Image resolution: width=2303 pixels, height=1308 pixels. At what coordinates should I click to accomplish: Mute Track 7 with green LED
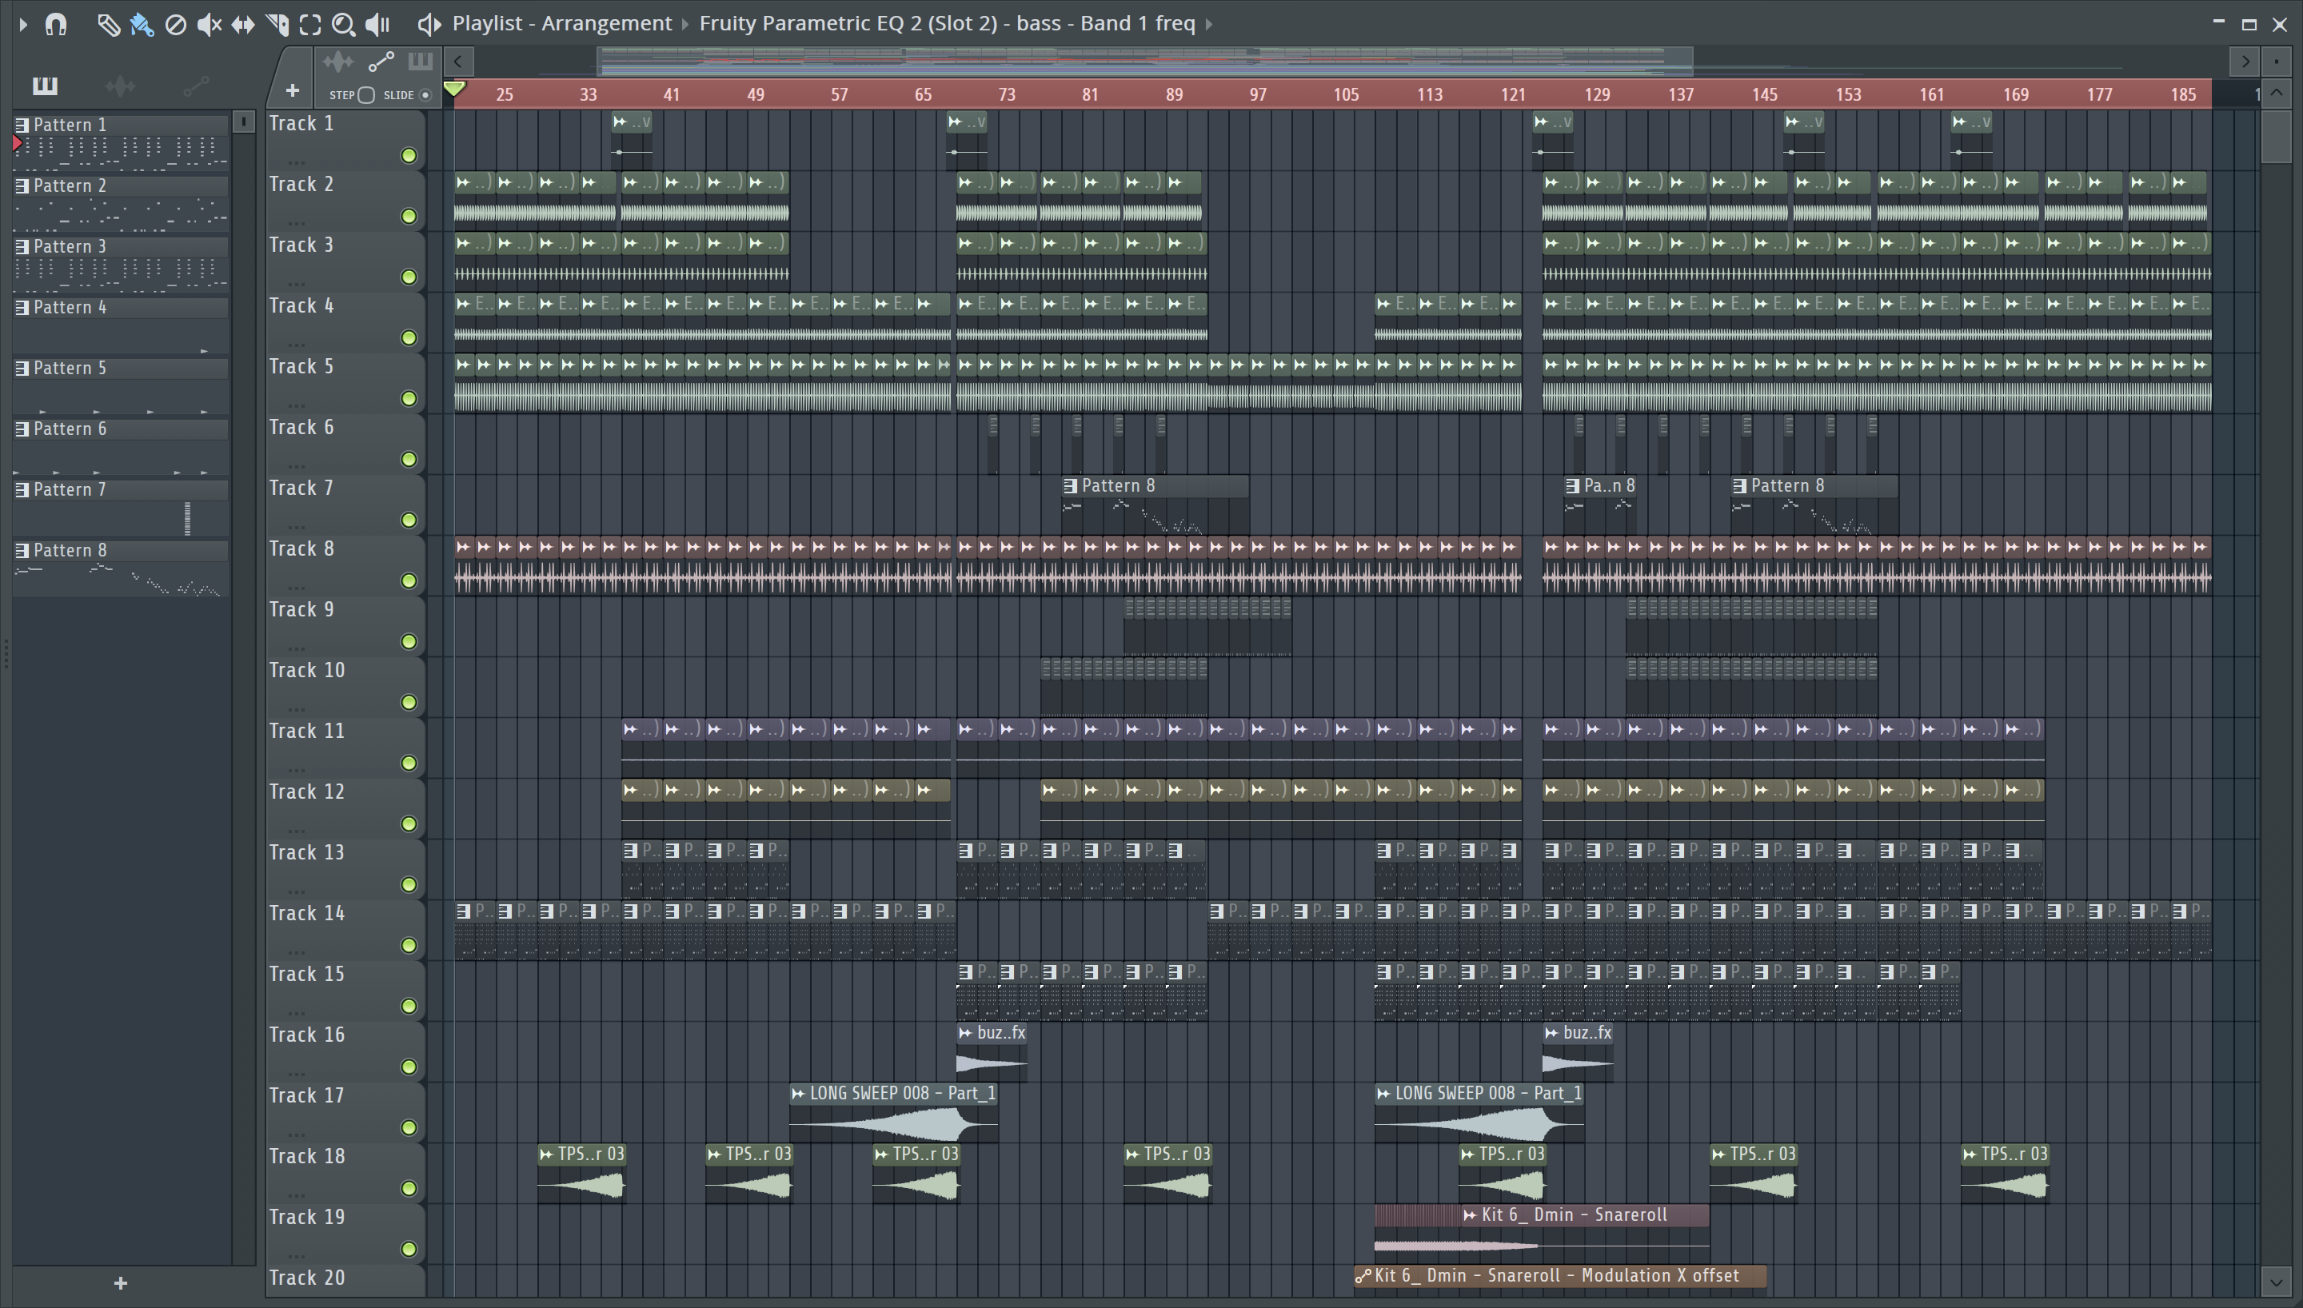(409, 521)
